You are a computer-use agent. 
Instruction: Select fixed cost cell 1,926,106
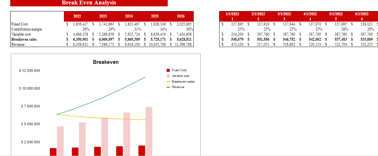click(x=155, y=24)
